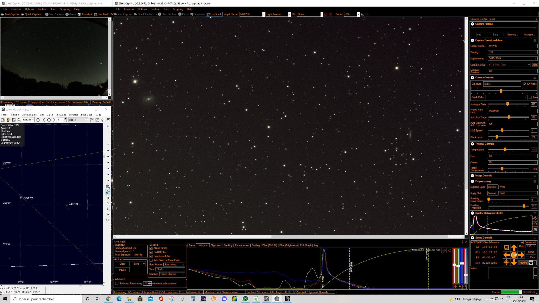Open the Binning 1x1 dropdown
The width and height of the screenshot is (539, 303).
(x=512, y=52)
